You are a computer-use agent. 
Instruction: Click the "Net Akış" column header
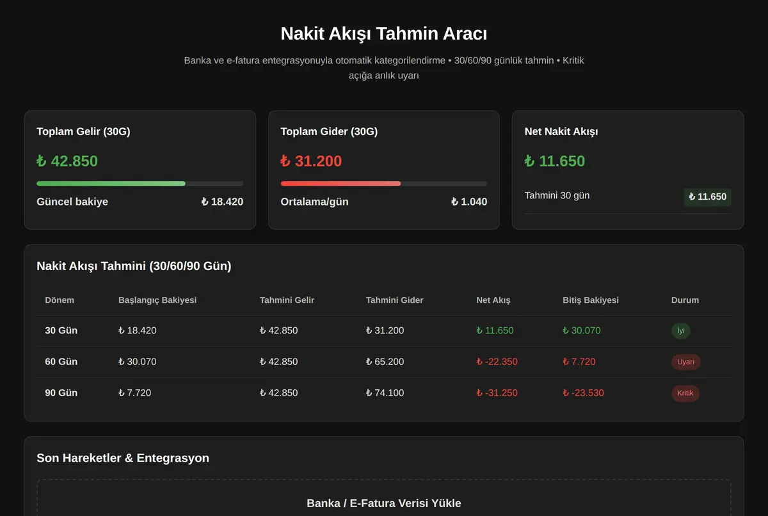tap(493, 300)
